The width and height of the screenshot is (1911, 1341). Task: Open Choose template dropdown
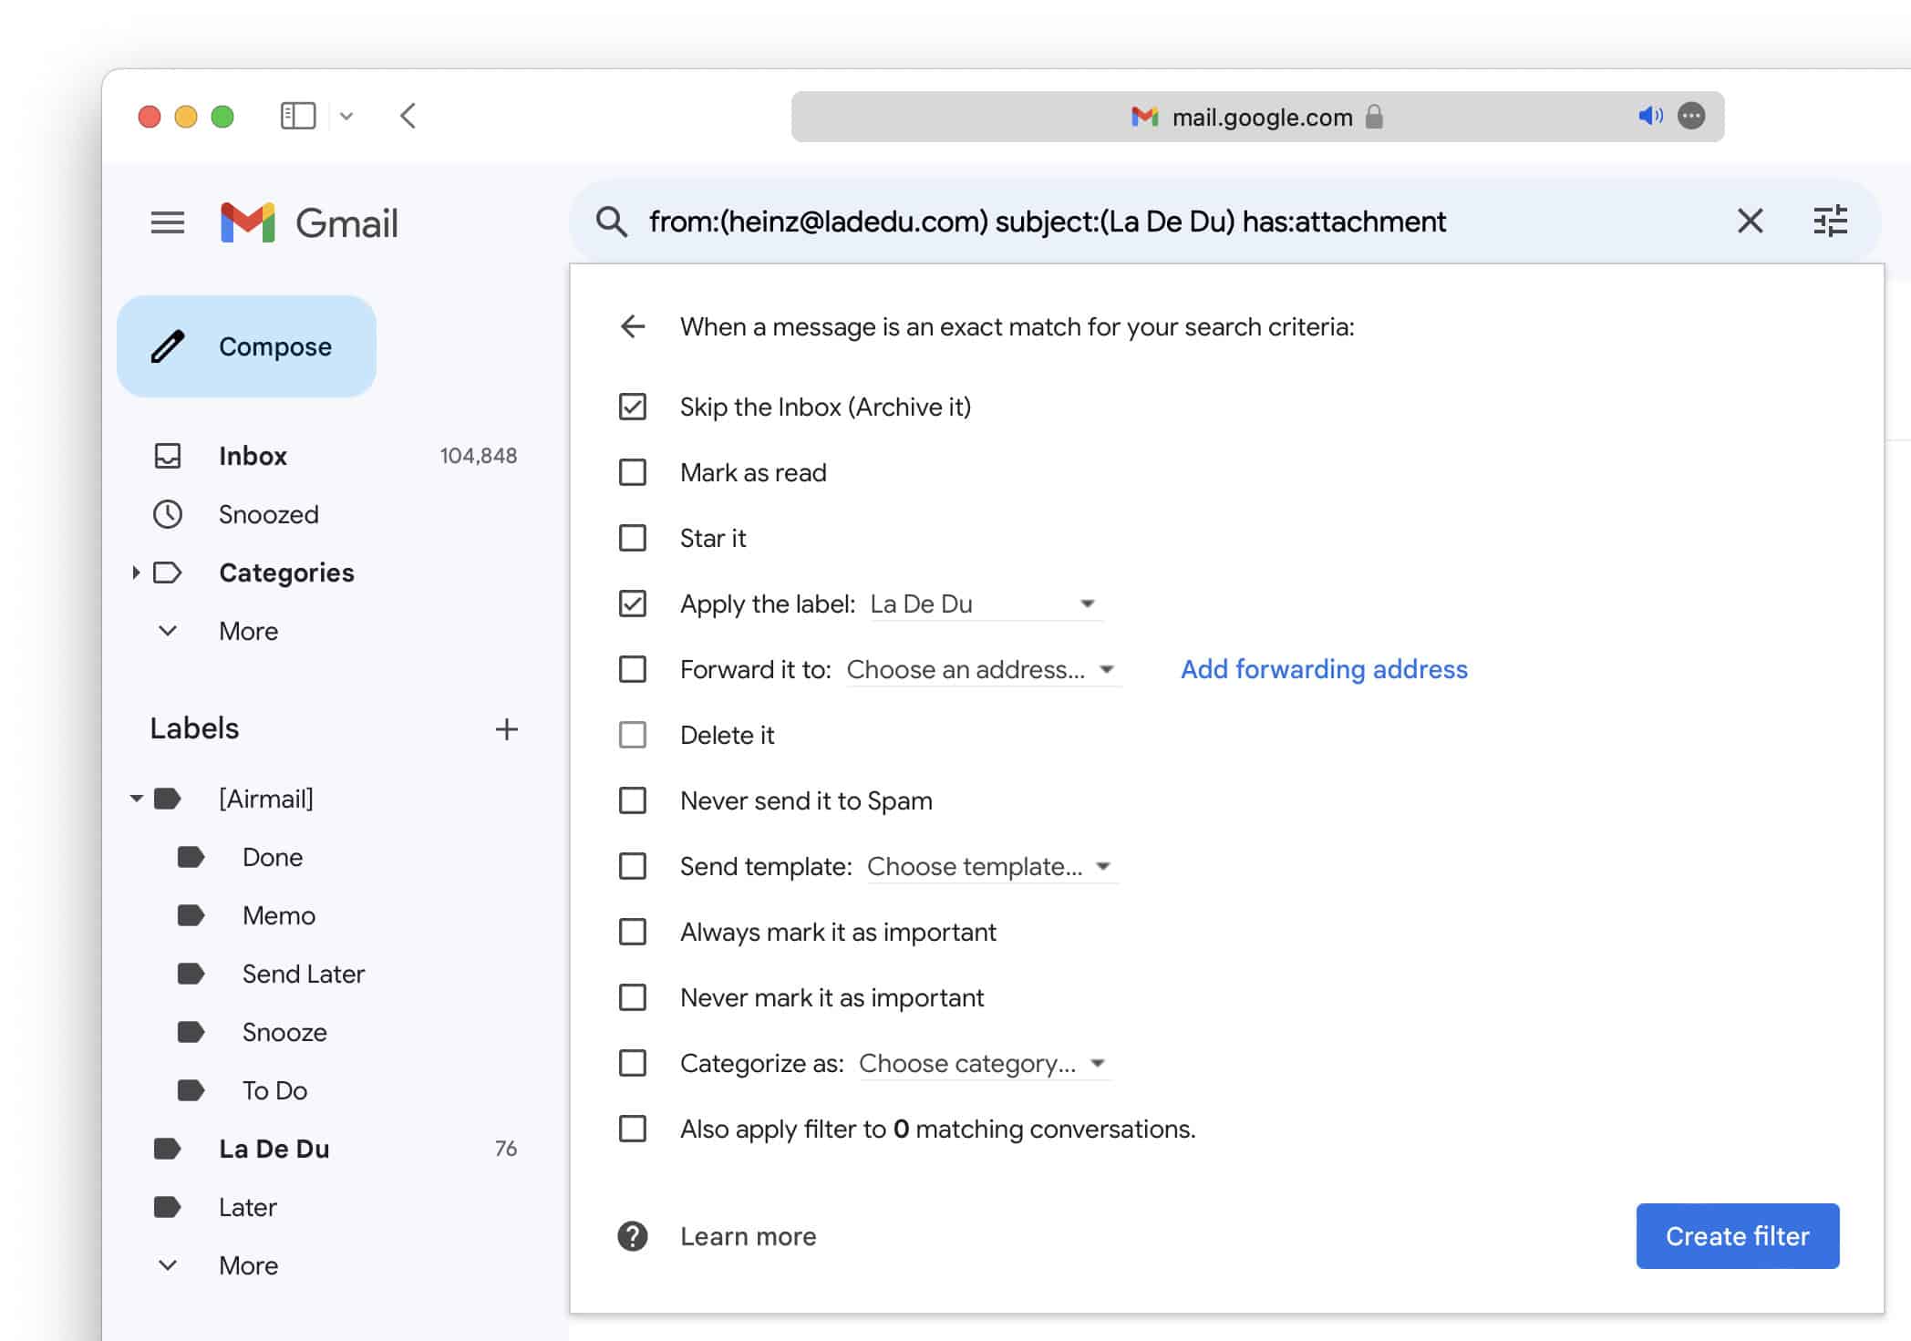click(x=991, y=866)
